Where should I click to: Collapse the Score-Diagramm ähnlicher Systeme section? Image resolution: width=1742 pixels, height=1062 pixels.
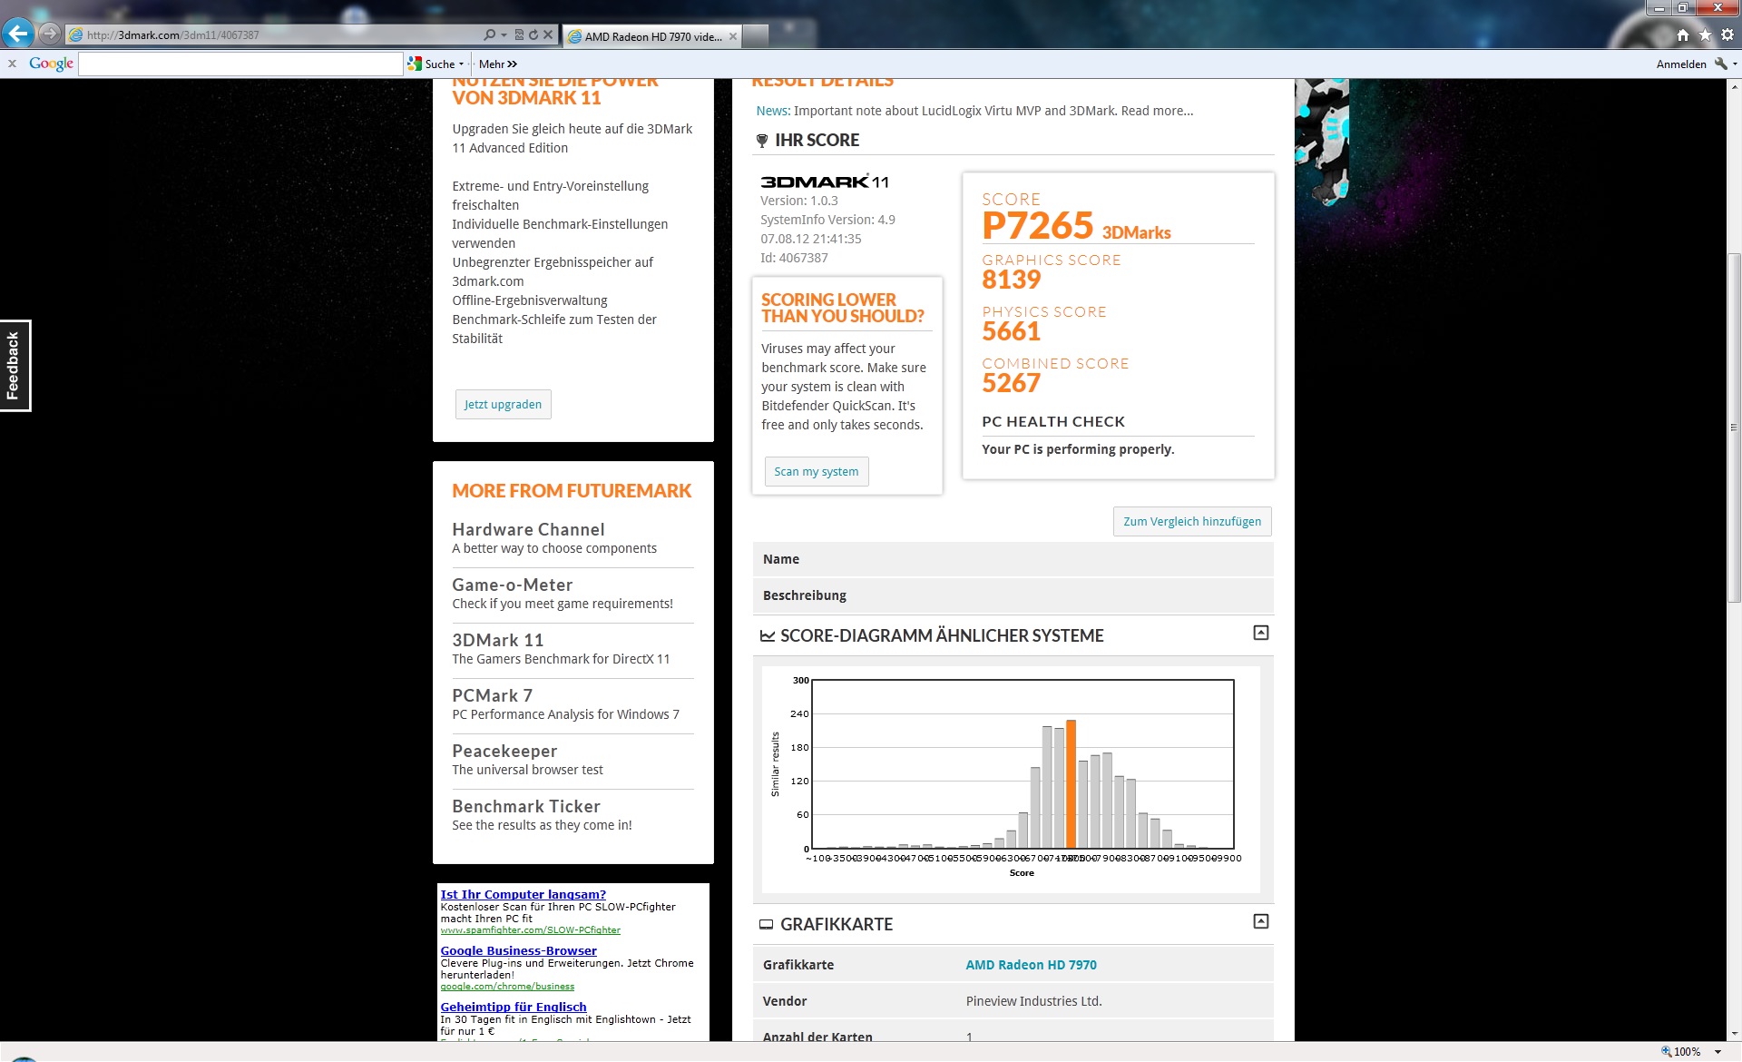[x=1260, y=633]
